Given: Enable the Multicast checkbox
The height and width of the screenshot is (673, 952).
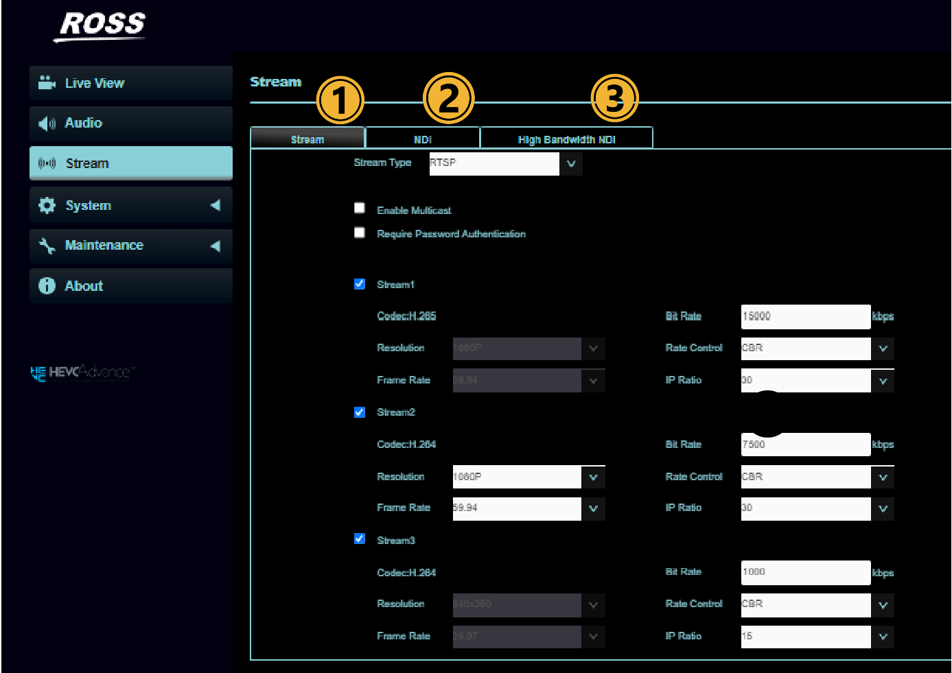Looking at the screenshot, I should point(360,208).
